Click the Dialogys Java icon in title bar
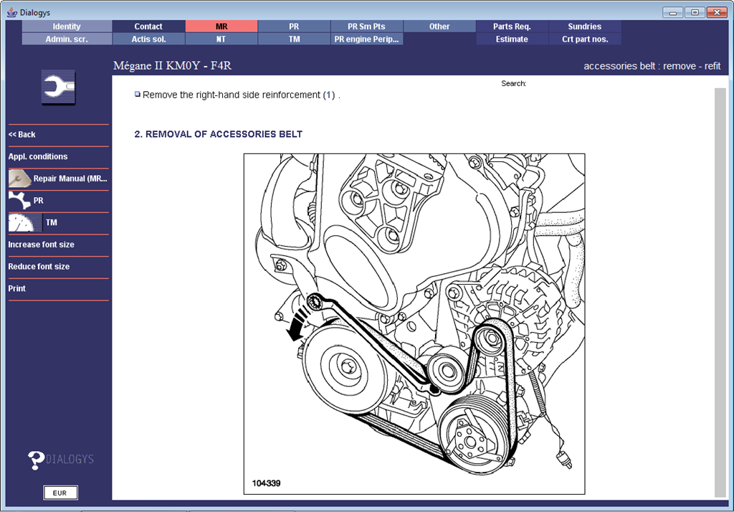Viewport: 734px width, 512px height. pyautogui.click(x=11, y=12)
